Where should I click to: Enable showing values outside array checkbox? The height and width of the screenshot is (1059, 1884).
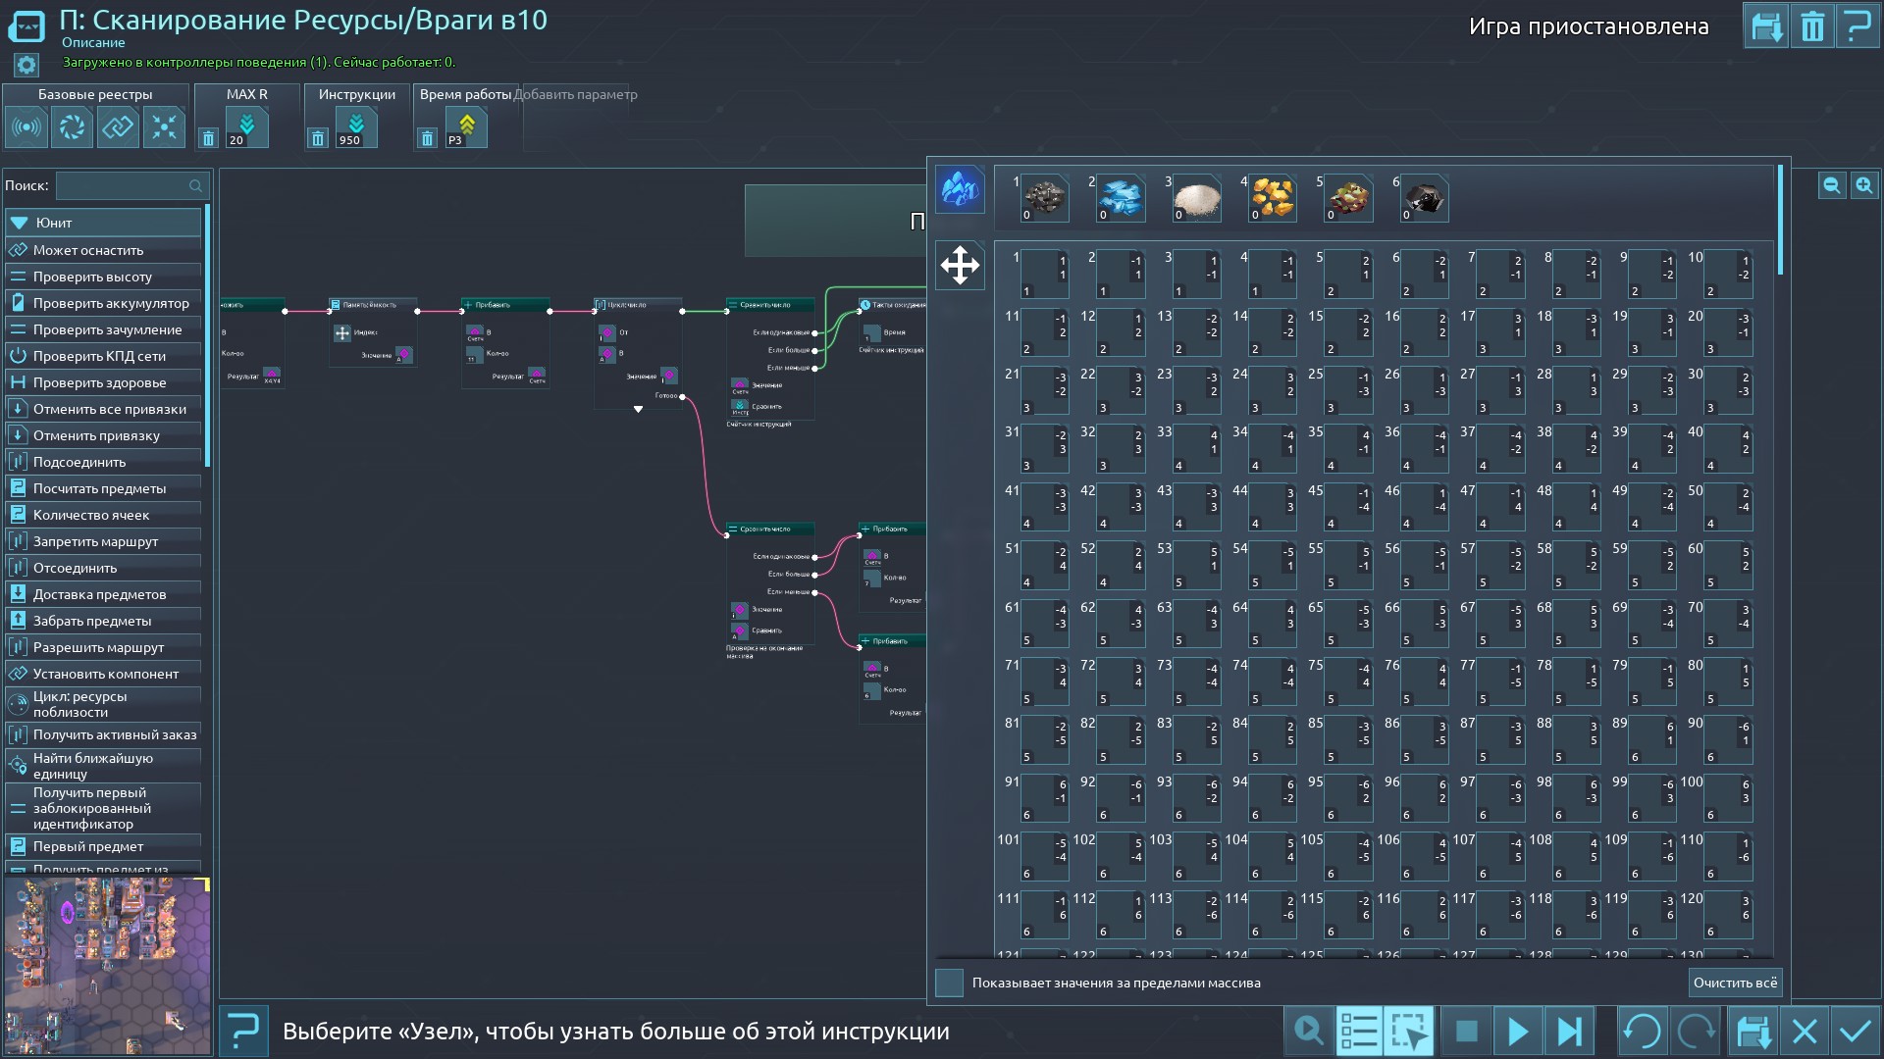pyautogui.click(x=949, y=983)
